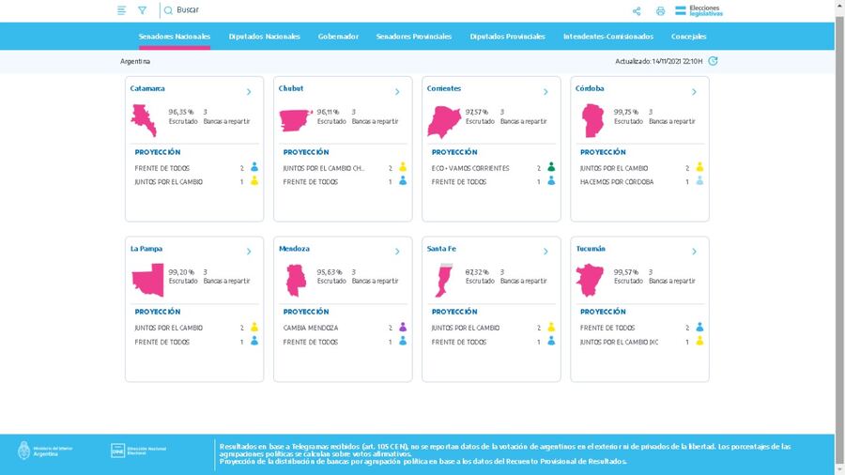Open the Córdoba province title
The image size is (845, 475).
point(590,88)
